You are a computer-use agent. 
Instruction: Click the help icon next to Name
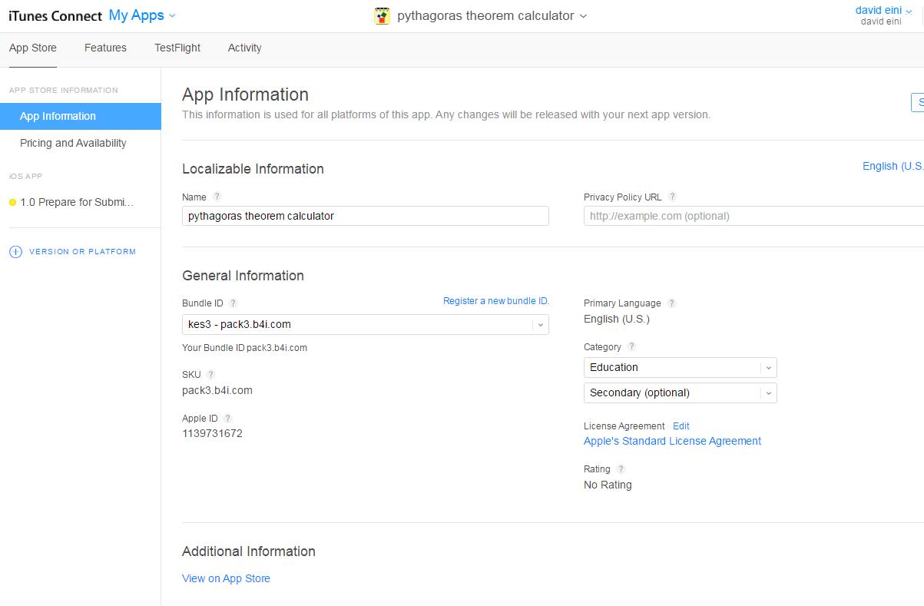[217, 197]
